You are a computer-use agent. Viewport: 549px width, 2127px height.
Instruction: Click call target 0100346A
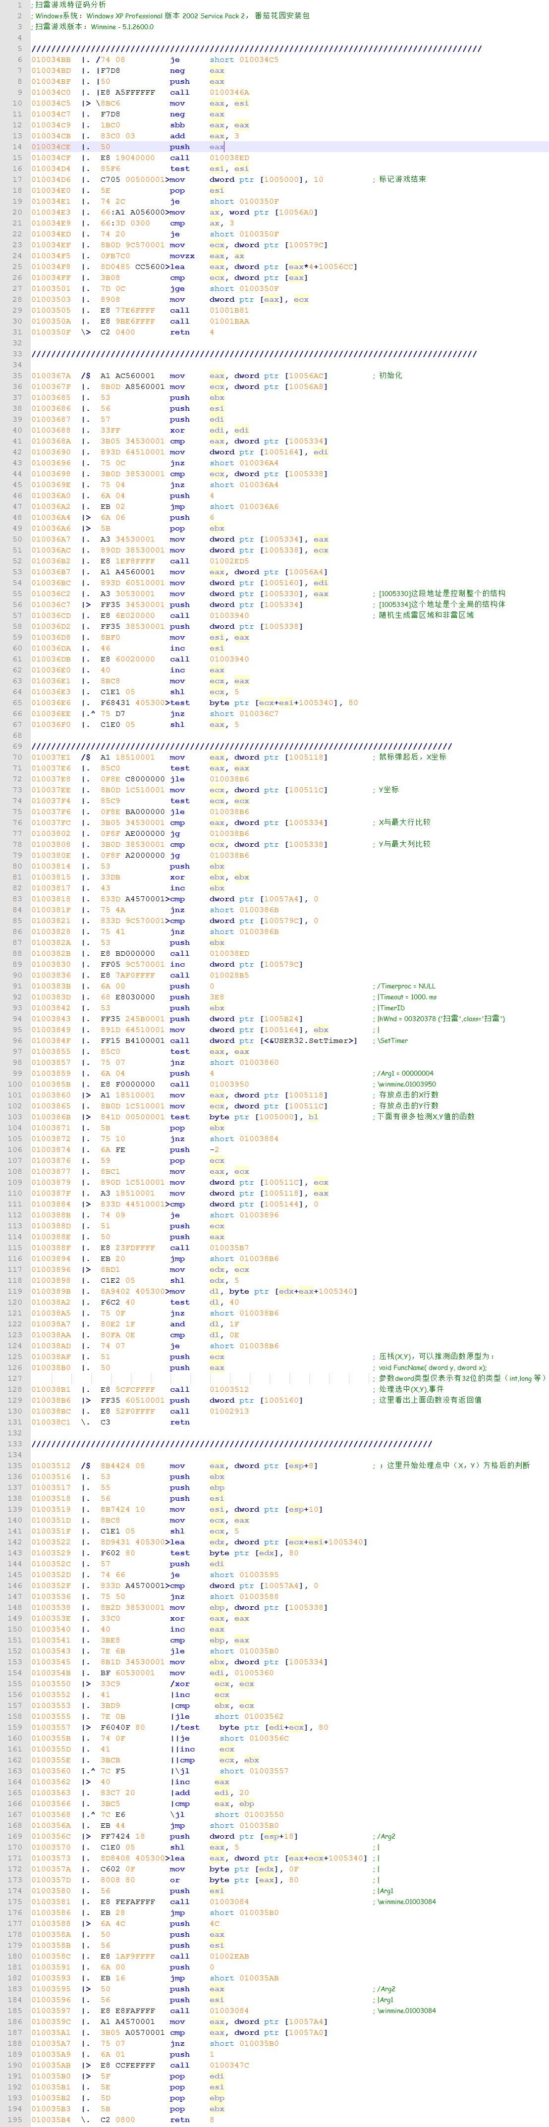[x=229, y=93]
